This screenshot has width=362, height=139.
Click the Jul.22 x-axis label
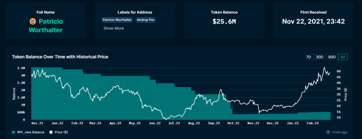[174, 123]
